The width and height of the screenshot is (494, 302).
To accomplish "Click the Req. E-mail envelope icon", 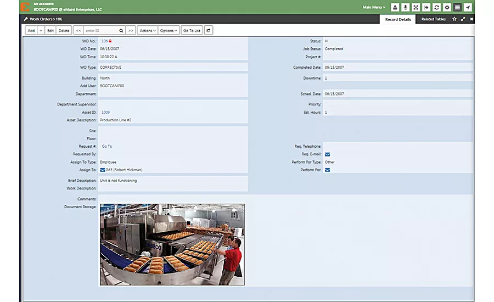I will point(327,154).
